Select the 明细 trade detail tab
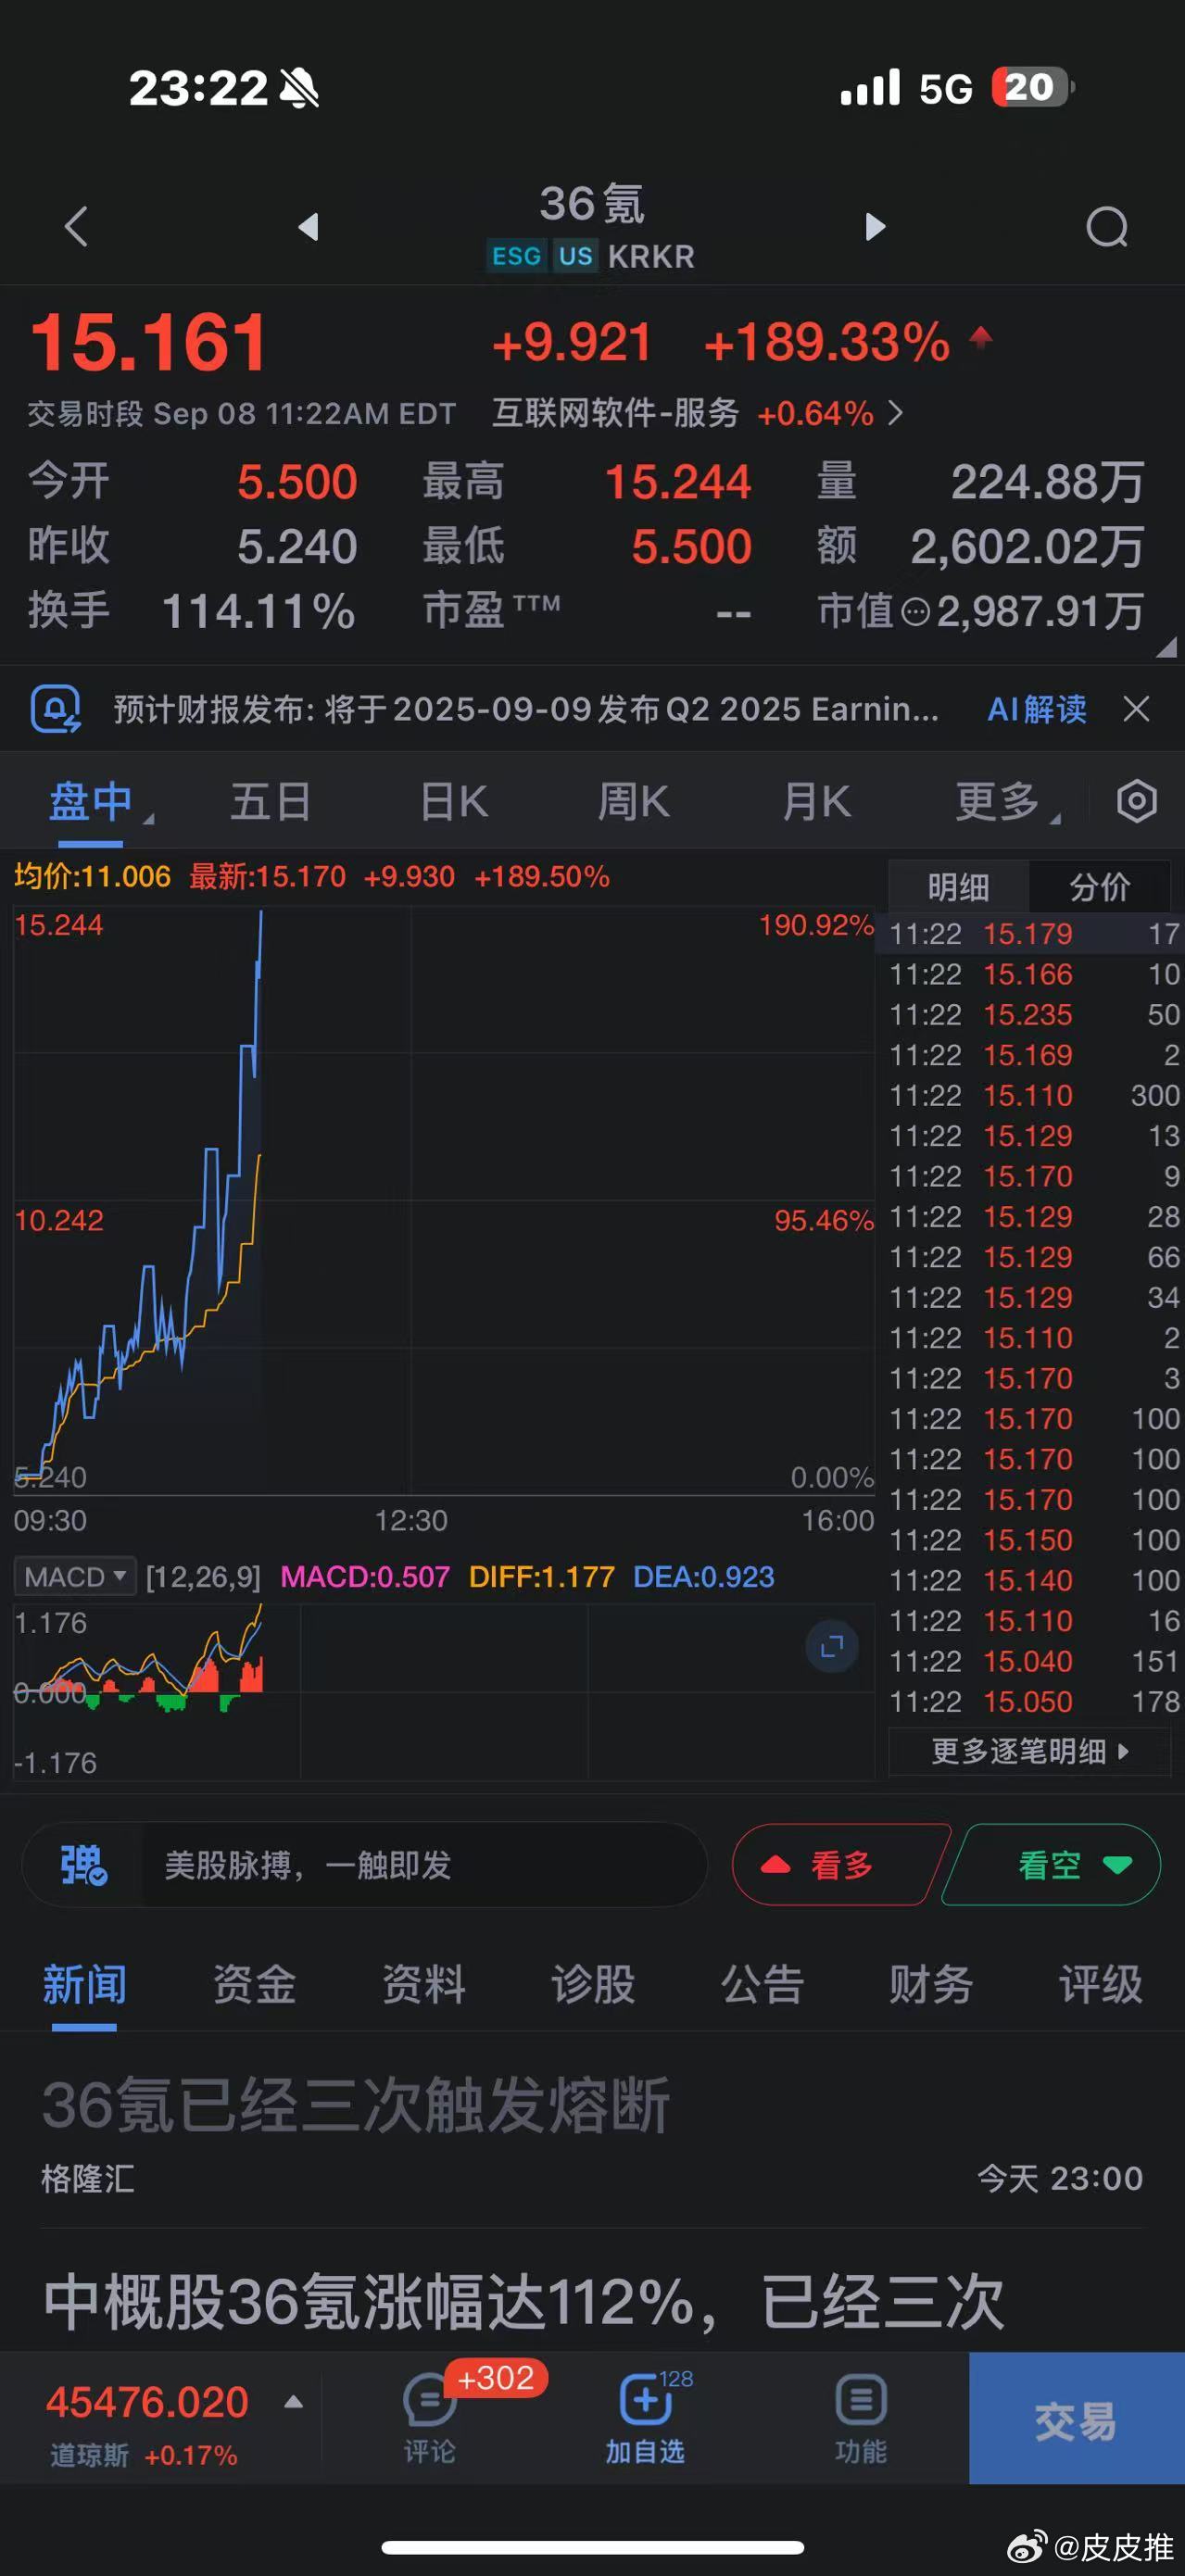This screenshot has width=1185, height=2576. [958, 886]
